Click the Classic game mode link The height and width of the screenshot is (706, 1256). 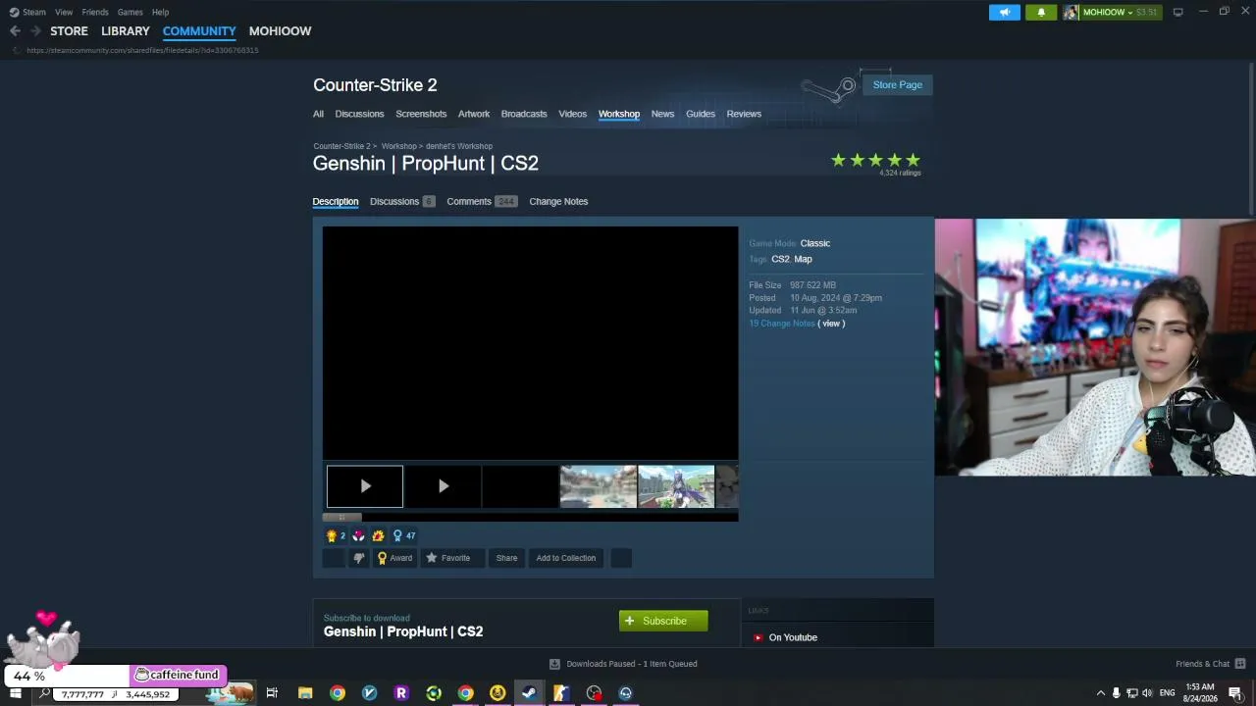tap(815, 243)
